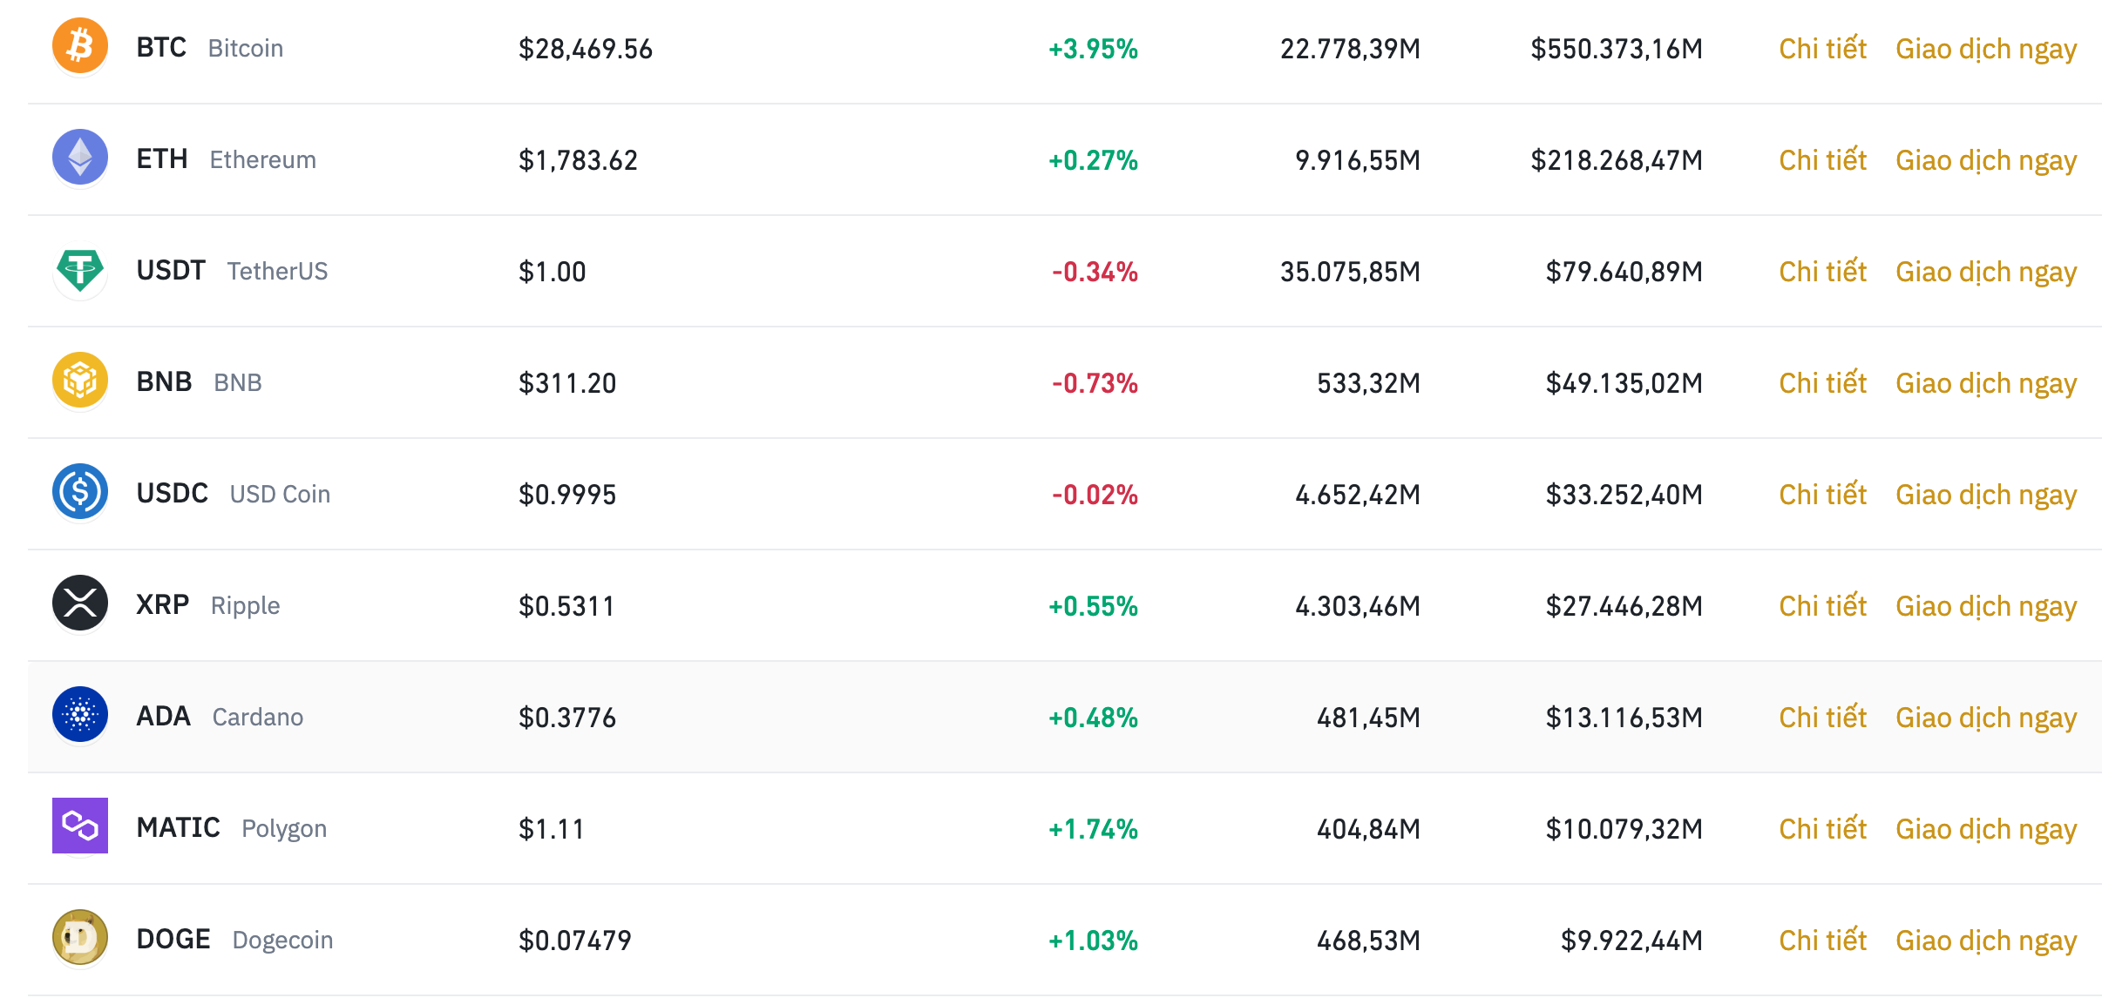2102x998 pixels.
Task: Click the Polygon MATIC purple logo icon
Action: [x=80, y=826]
